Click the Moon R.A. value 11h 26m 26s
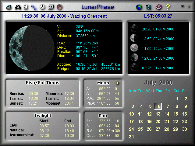The height and width of the screenshot is (146, 195). coord(87,43)
